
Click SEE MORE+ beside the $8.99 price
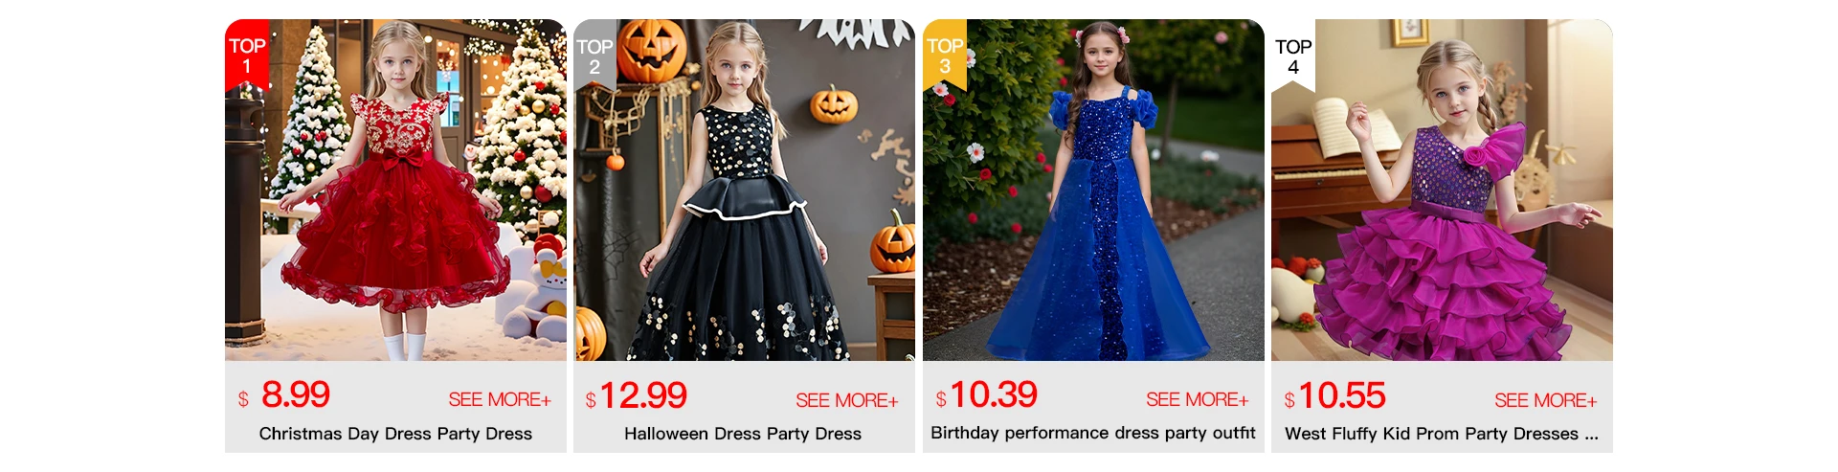(500, 400)
